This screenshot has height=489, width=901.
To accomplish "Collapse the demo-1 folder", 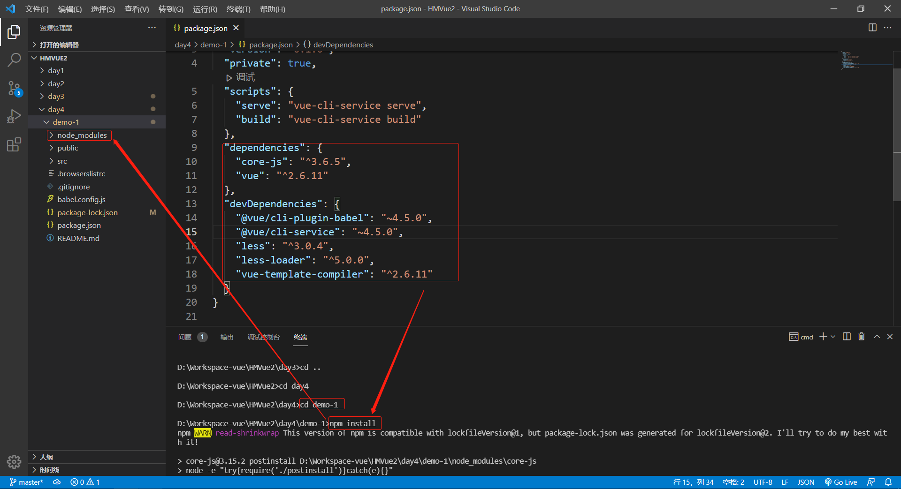I will click(97, 122).
